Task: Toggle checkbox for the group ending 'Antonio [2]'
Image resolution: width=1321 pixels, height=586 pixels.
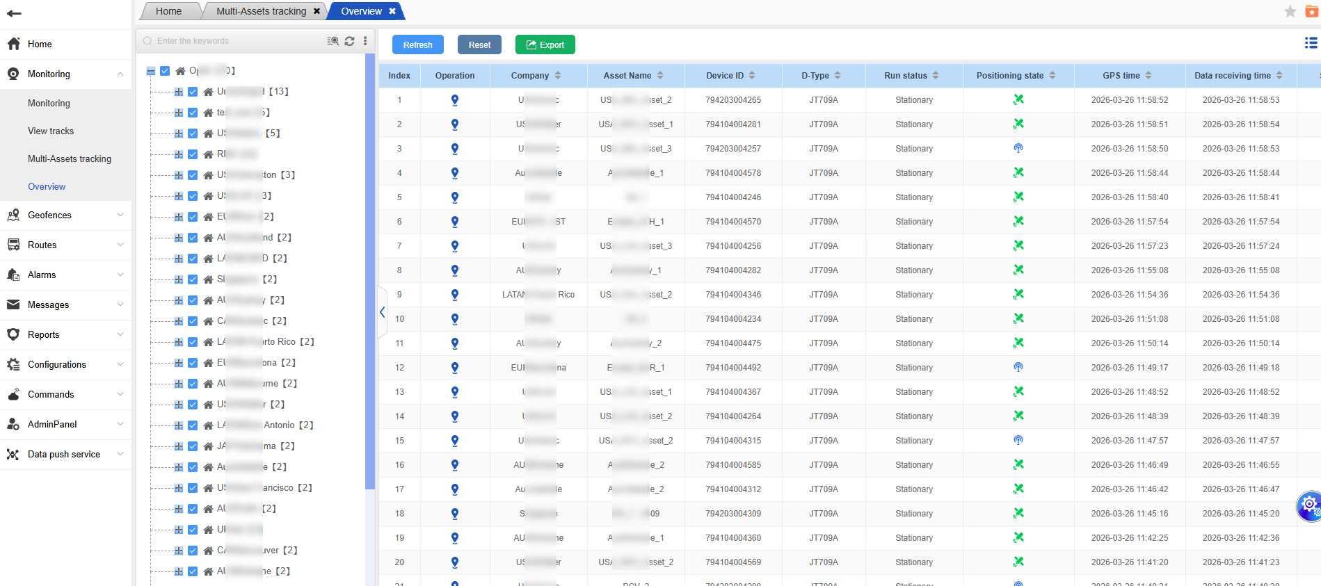Action: [193, 425]
